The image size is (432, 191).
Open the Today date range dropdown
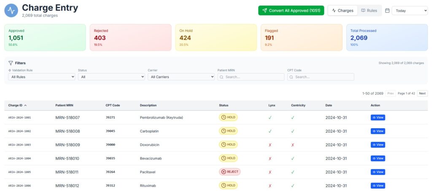pyautogui.click(x=409, y=11)
